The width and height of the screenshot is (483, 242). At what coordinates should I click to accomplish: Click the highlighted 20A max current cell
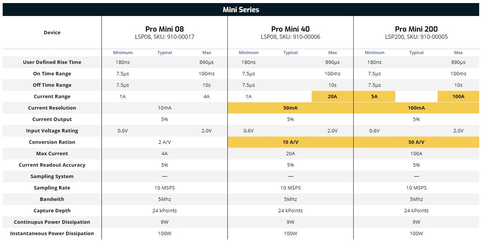coord(332,96)
